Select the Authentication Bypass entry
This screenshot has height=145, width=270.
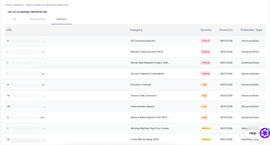click(x=142, y=106)
